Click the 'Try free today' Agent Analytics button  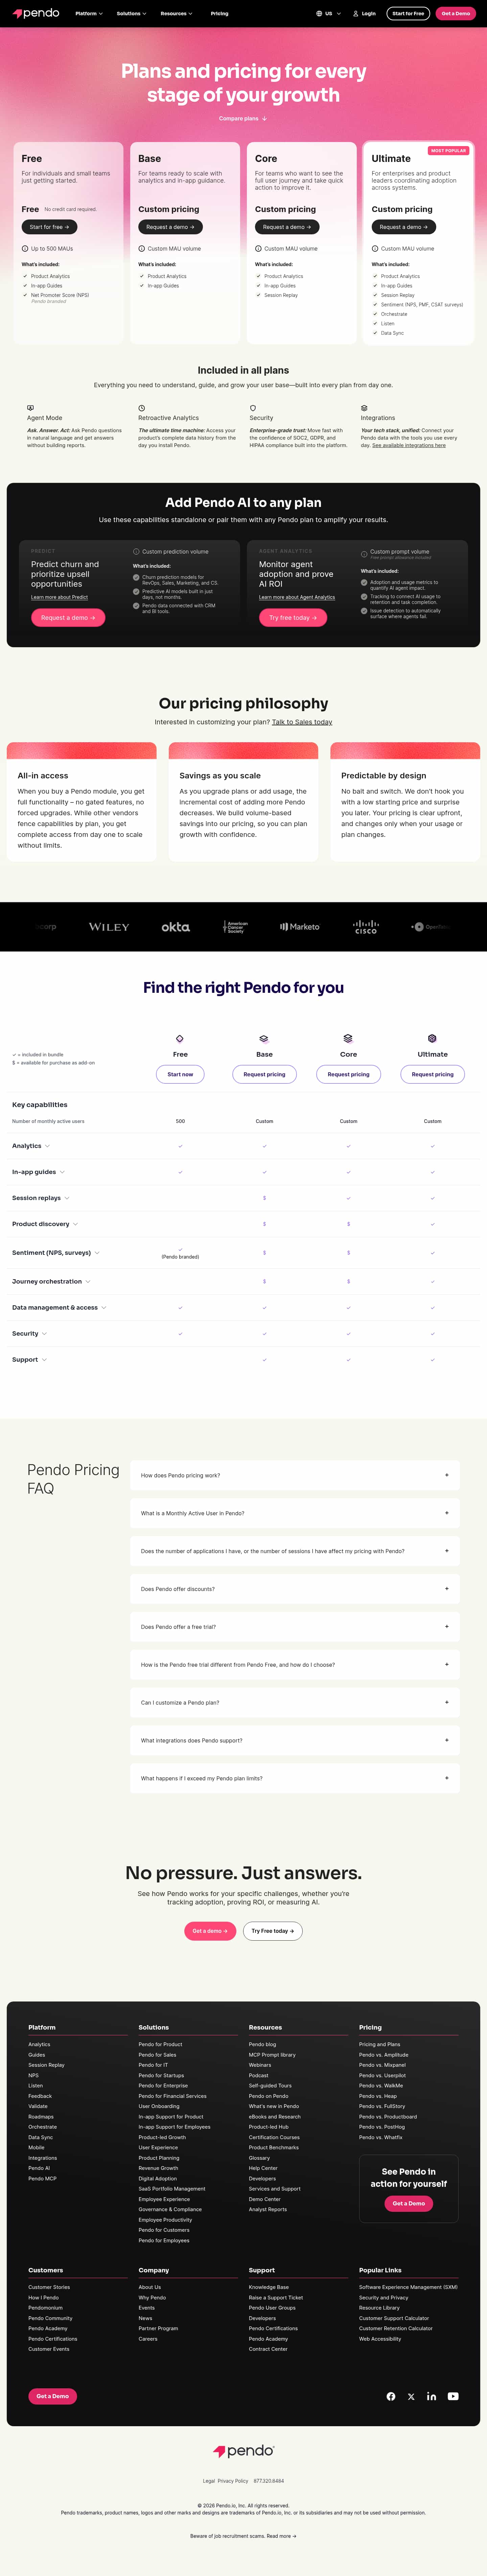pyautogui.click(x=292, y=618)
